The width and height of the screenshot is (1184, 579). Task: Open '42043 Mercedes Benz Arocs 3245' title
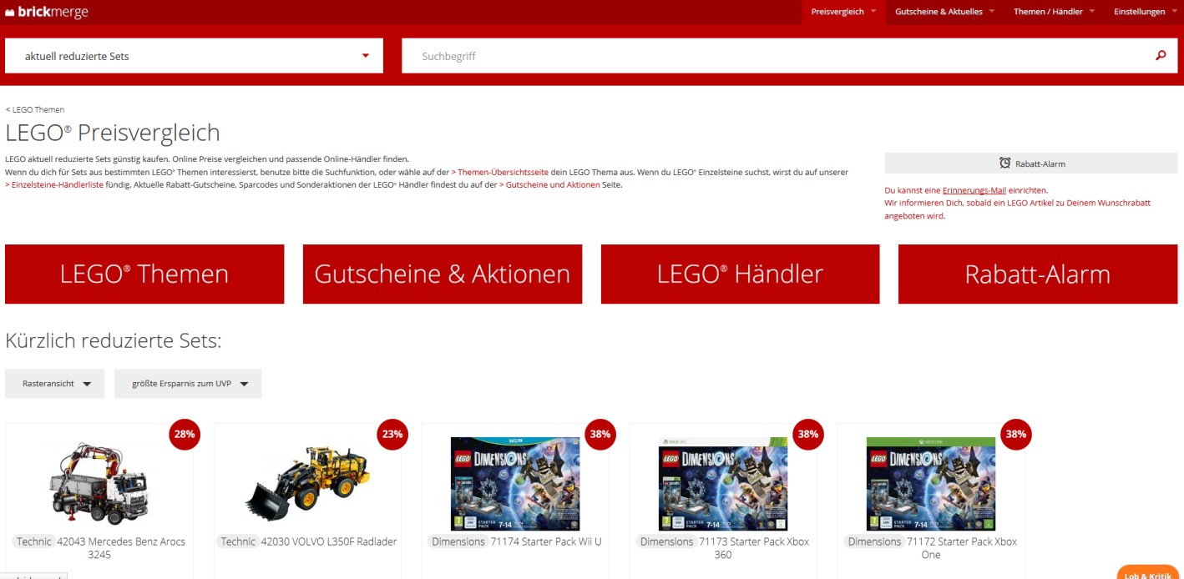[x=121, y=548]
